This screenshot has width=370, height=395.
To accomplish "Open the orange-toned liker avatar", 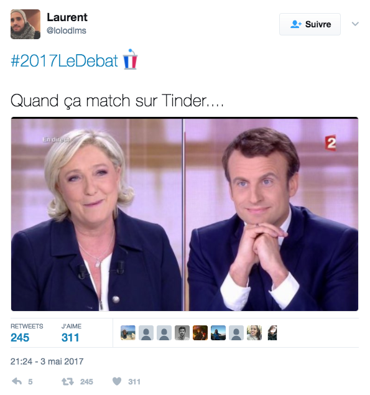I will click(x=200, y=333).
